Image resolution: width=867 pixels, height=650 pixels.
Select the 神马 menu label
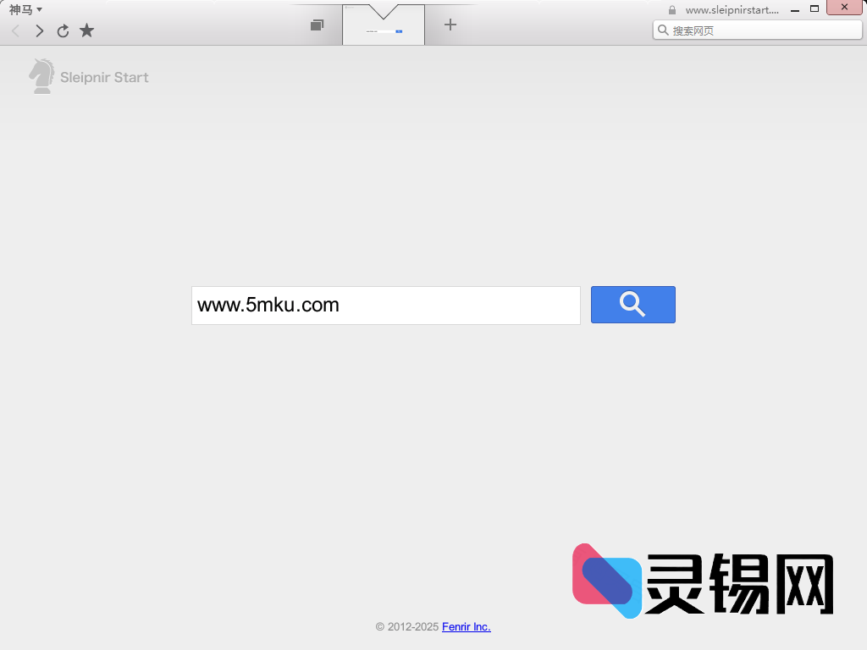[19, 9]
